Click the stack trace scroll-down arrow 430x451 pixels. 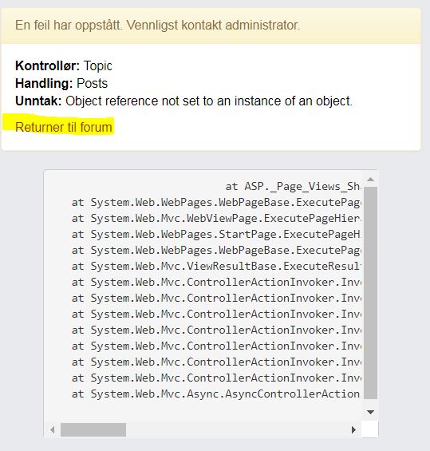click(370, 412)
